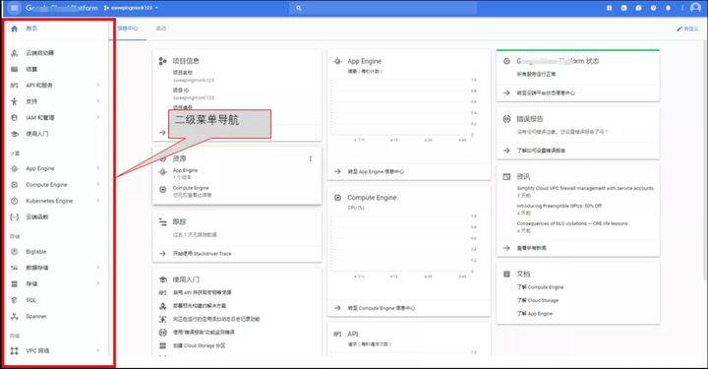Open the project selector dropdown
The height and width of the screenshot is (369, 708).
tap(131, 8)
